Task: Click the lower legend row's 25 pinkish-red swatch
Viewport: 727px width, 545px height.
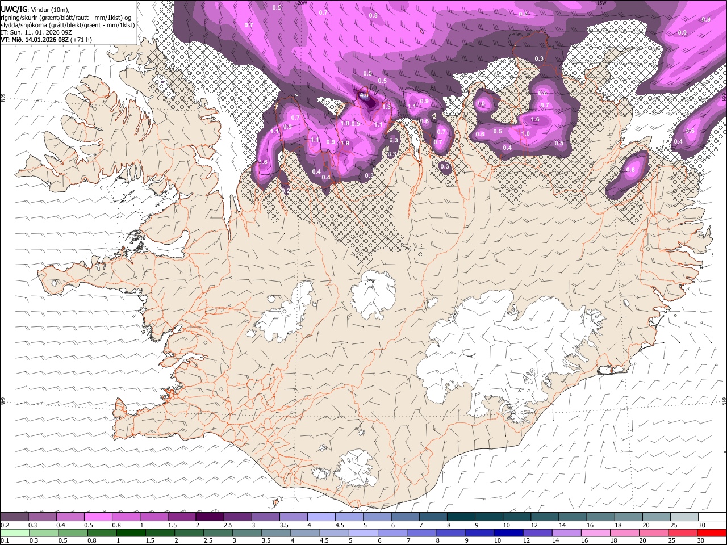Action: tap(683, 533)
